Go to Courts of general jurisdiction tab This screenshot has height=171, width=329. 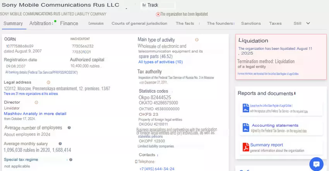point(139,24)
